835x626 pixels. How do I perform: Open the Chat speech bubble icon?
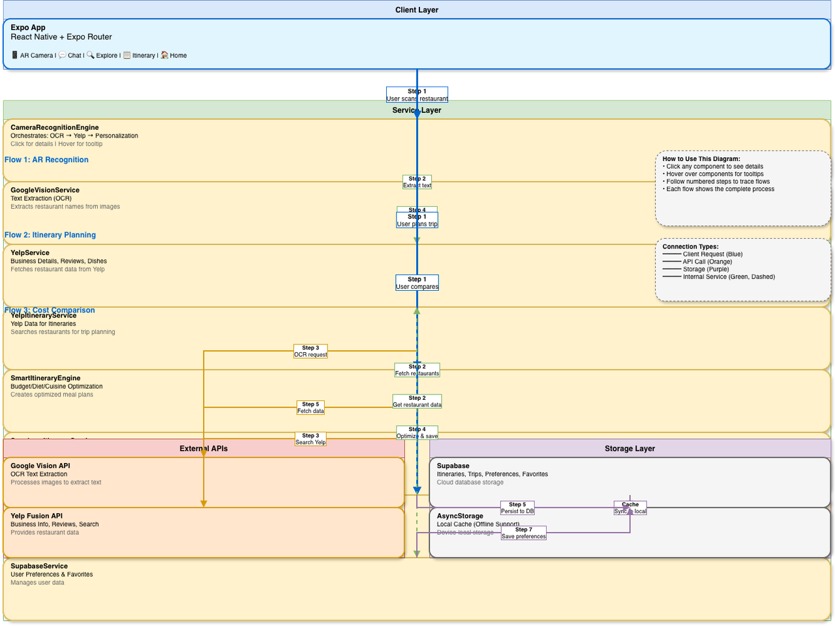click(x=62, y=55)
